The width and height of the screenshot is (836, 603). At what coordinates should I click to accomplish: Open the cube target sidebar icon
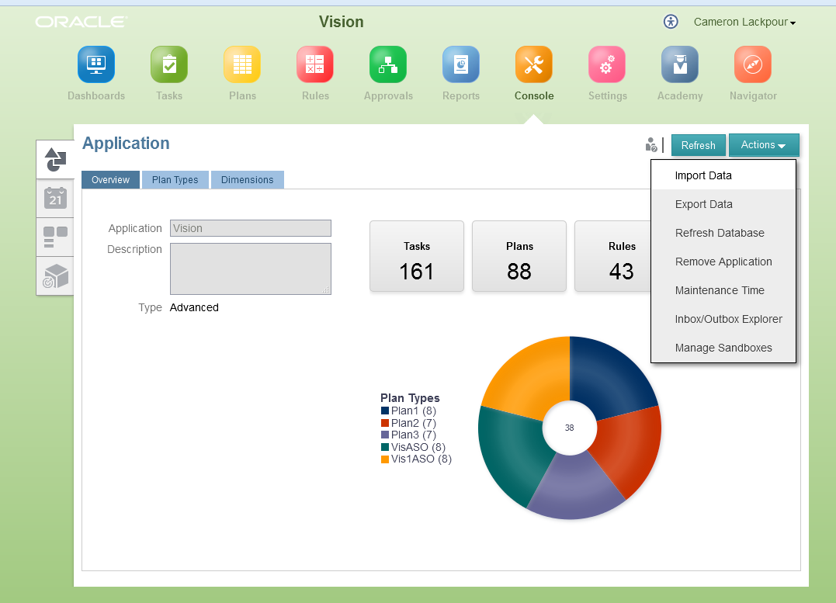coord(55,276)
